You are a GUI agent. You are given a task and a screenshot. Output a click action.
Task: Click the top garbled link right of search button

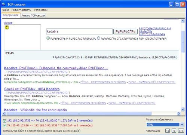coord(155,28)
